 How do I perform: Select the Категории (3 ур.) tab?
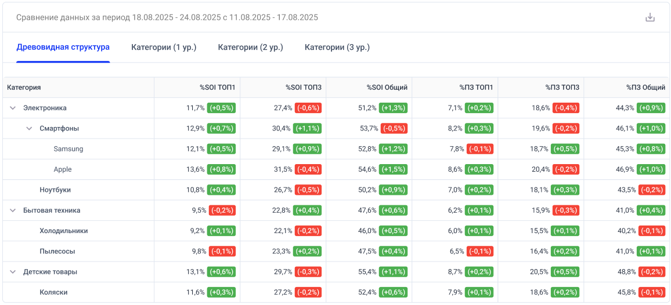(x=337, y=47)
